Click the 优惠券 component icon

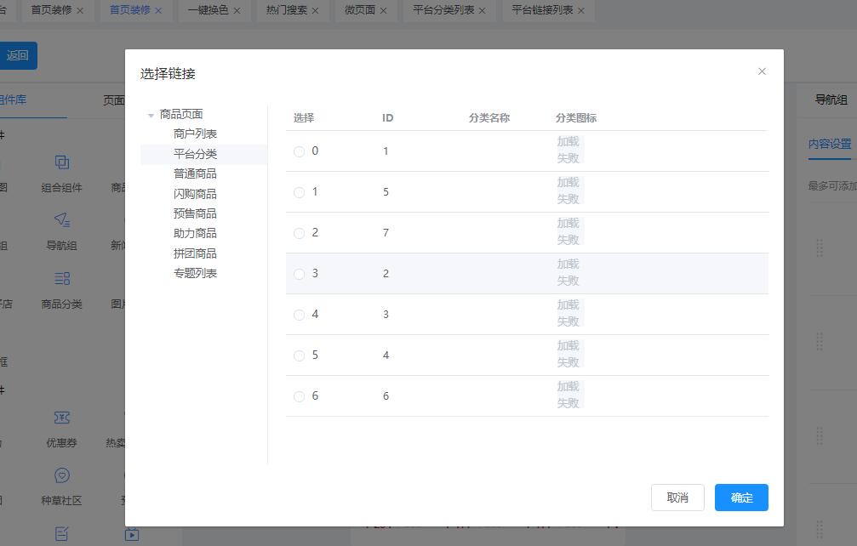pos(62,418)
